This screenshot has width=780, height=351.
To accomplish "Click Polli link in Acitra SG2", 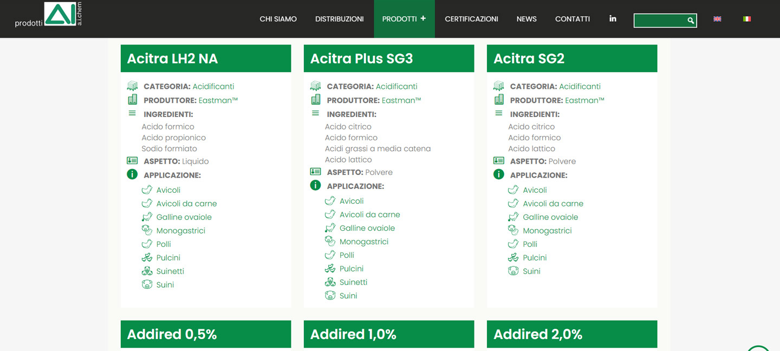I will (530, 244).
